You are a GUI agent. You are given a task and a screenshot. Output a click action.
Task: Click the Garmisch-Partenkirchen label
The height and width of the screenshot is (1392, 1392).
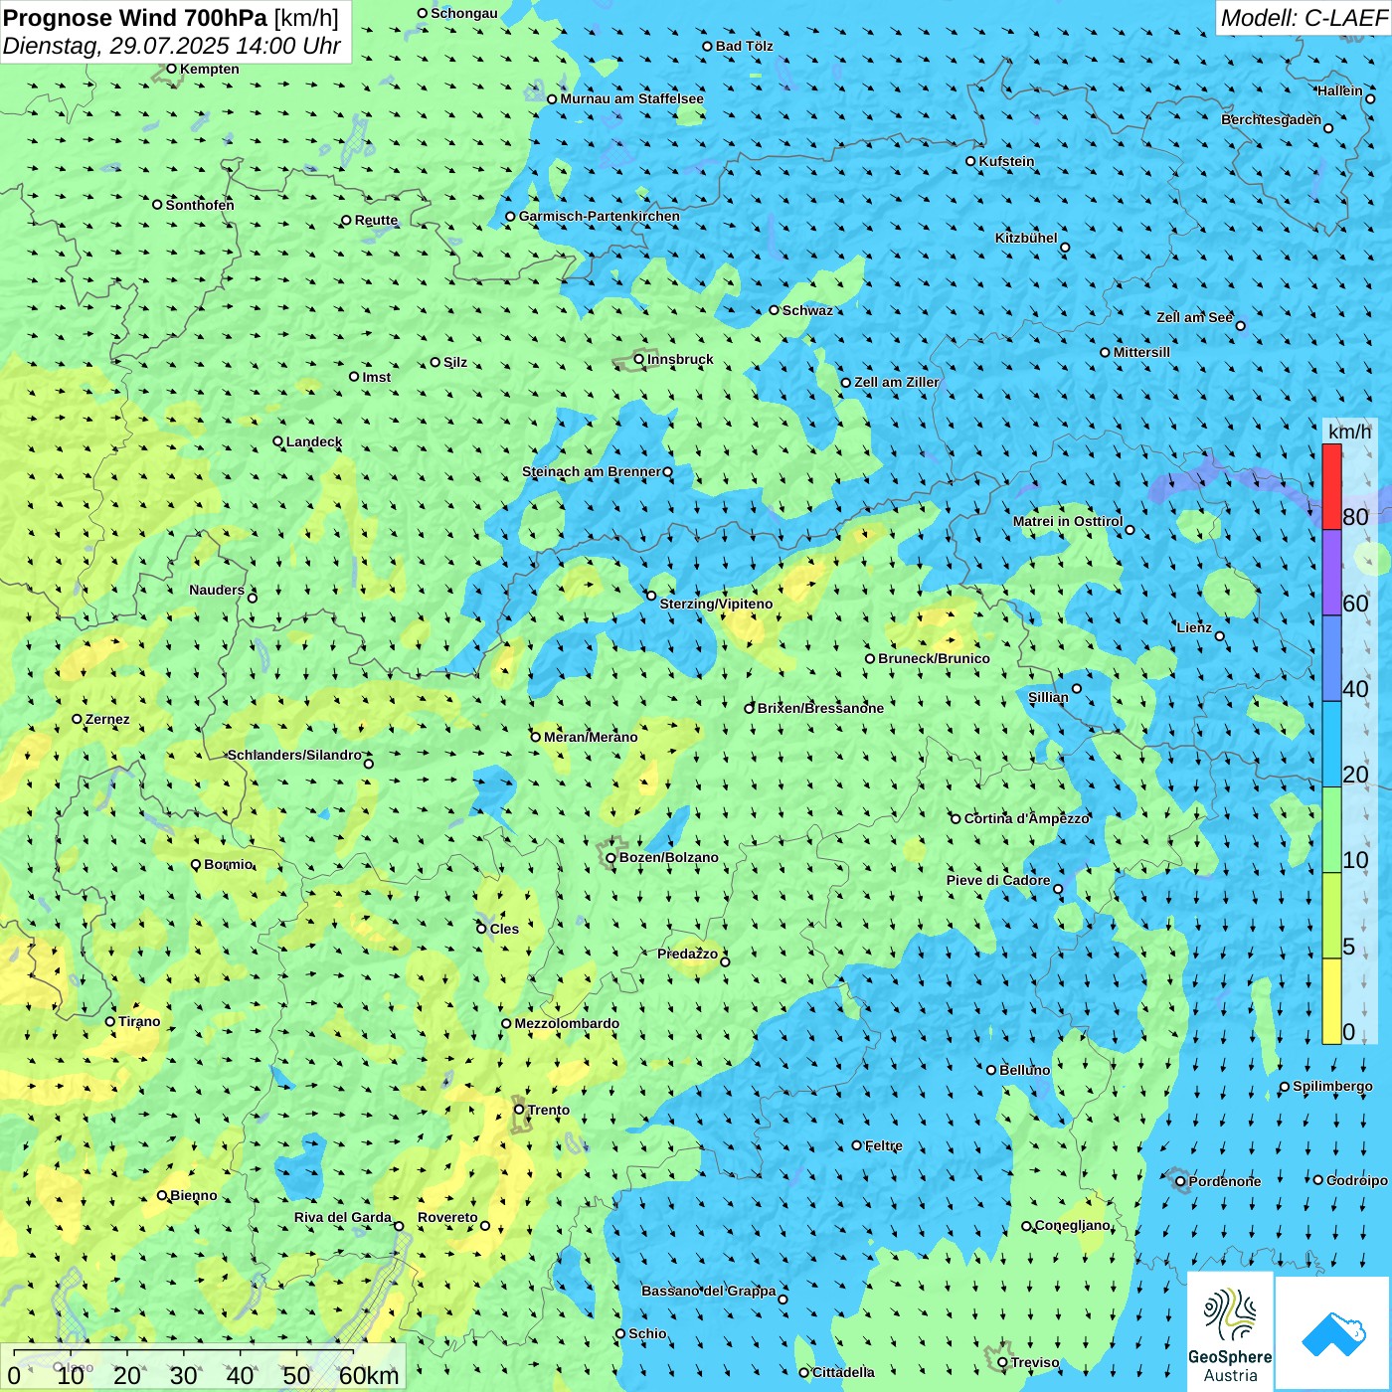(600, 216)
